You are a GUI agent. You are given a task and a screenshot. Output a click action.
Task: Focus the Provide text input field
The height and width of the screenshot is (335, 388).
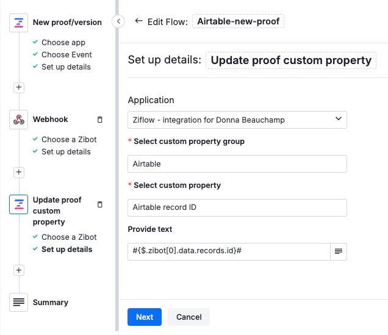coord(229,251)
